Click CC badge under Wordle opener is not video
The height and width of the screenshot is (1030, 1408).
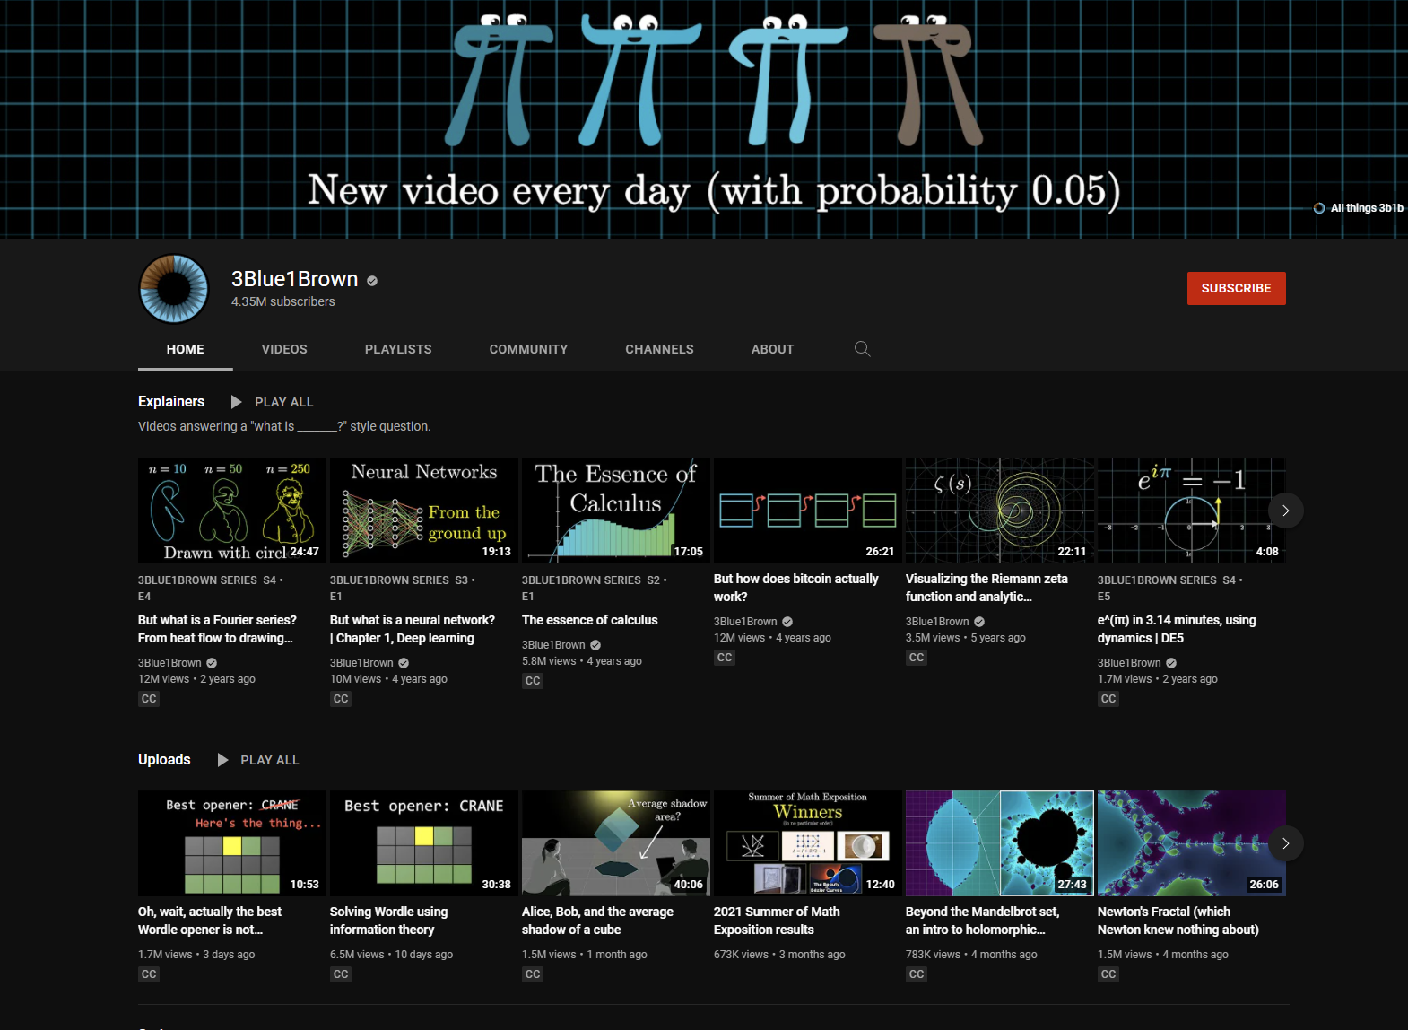coord(149,974)
